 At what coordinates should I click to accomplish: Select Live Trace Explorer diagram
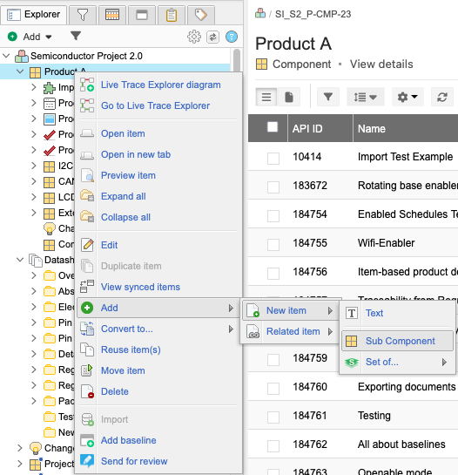point(161,85)
